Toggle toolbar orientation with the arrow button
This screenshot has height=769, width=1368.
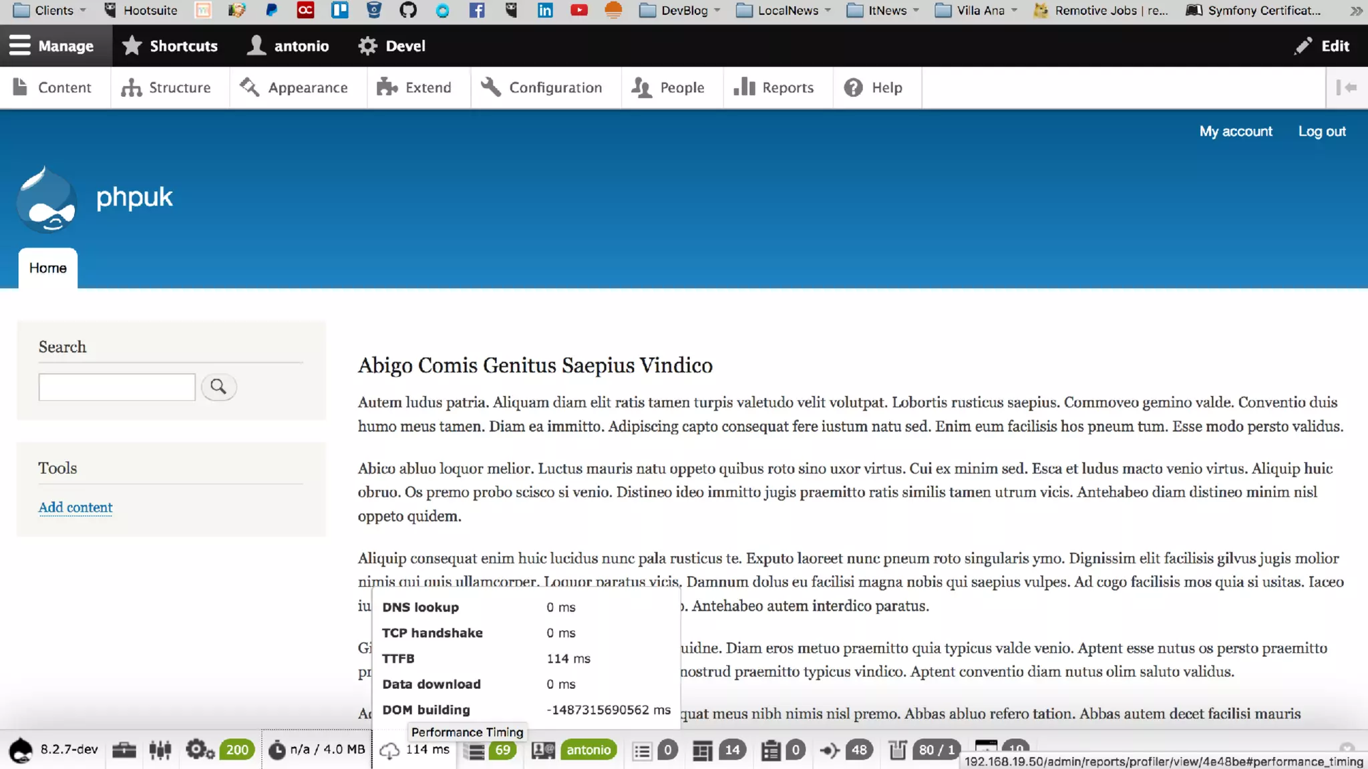pos(1346,87)
